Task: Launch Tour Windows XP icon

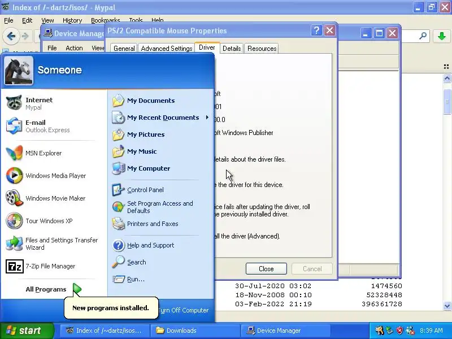Action: tap(14, 221)
